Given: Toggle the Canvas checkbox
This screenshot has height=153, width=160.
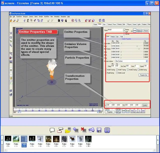Looking at the screenshot, I should (124, 34).
